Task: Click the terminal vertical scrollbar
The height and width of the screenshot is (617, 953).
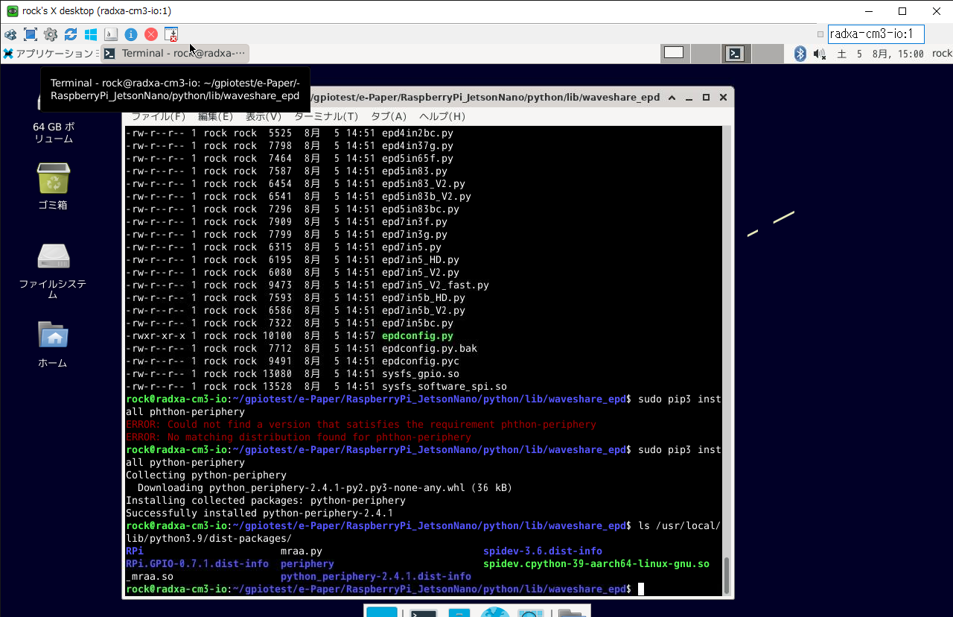Action: pos(727,361)
